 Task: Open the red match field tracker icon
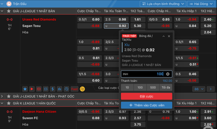click(39, 89)
